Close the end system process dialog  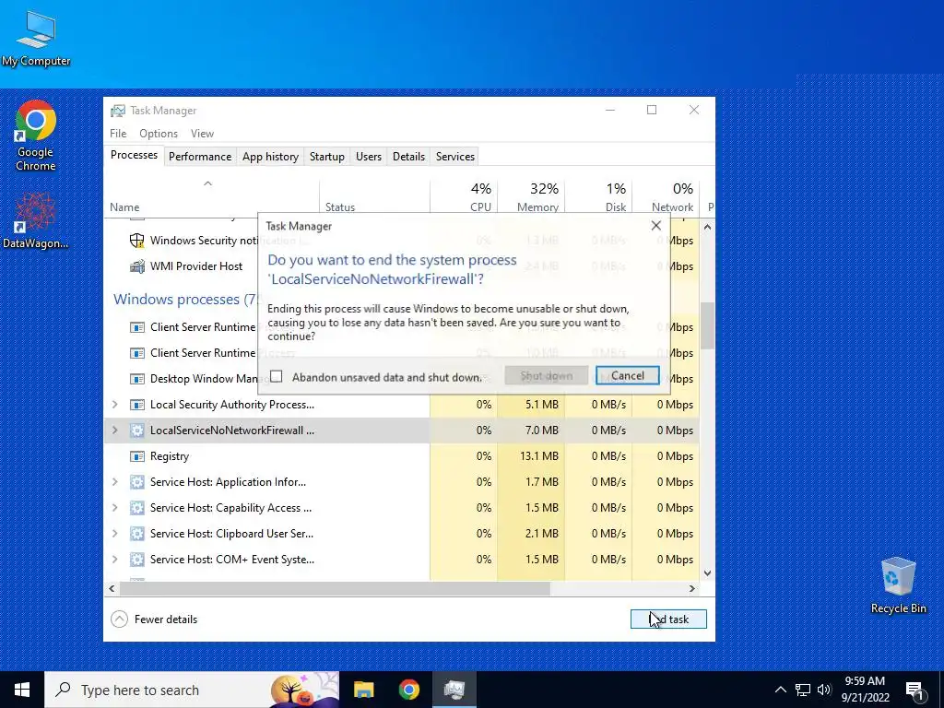coord(656,225)
